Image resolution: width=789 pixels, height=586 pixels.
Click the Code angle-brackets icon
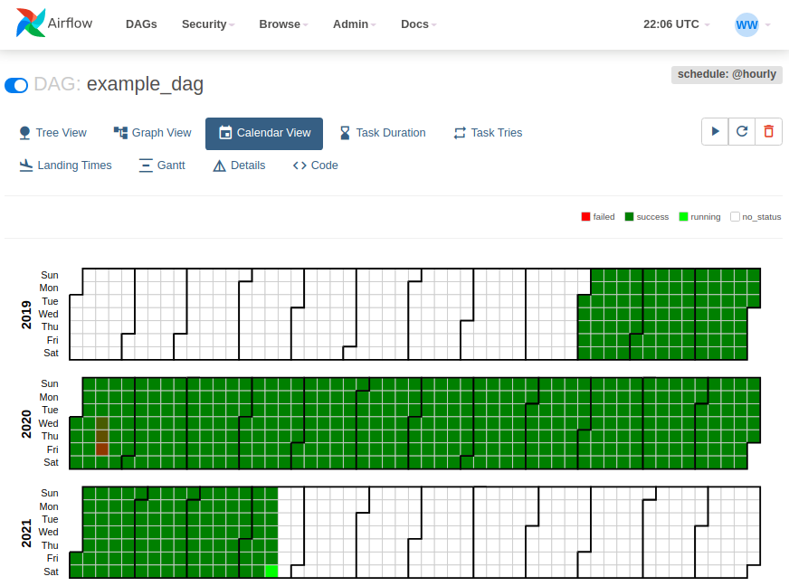coord(299,165)
